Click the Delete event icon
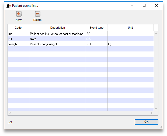 (x=37, y=14)
